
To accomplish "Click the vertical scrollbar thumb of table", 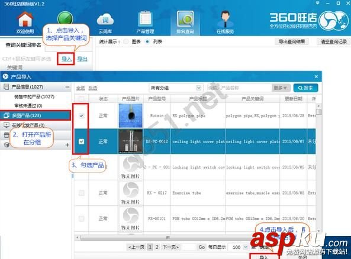I will [319, 112].
